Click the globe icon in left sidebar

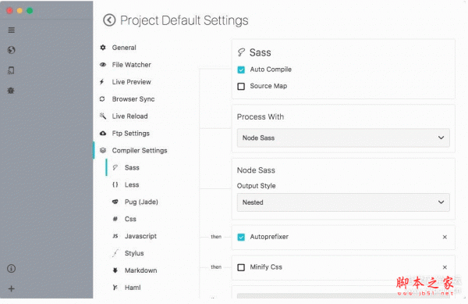(x=12, y=50)
